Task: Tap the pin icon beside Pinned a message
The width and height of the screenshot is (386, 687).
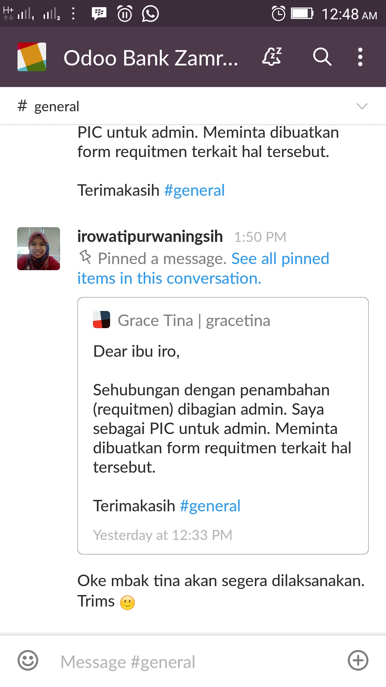Action: [85, 257]
